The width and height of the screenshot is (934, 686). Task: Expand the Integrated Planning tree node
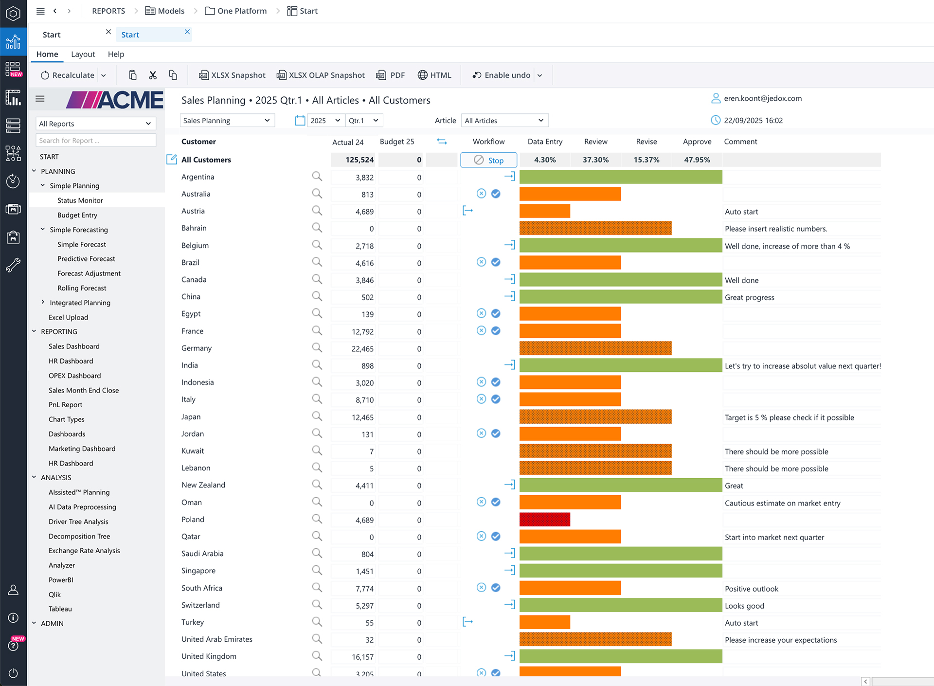click(43, 303)
